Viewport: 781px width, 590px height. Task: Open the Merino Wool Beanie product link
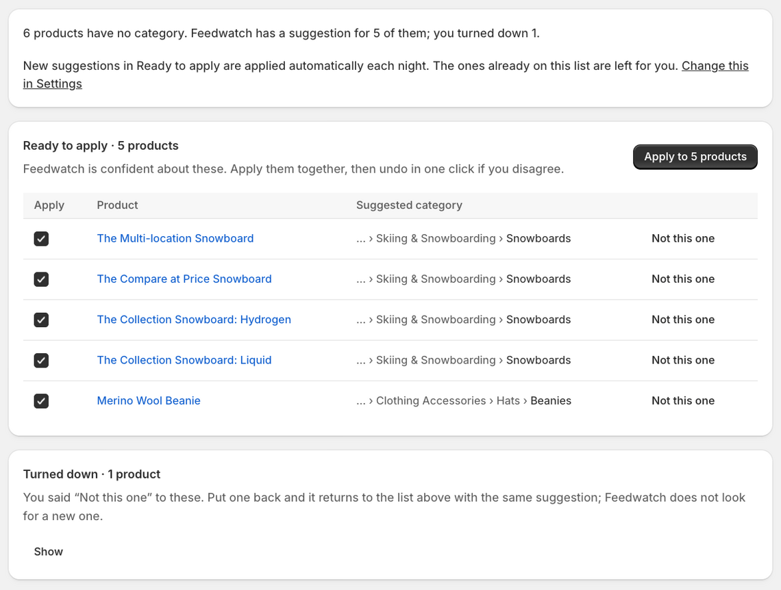tap(149, 400)
